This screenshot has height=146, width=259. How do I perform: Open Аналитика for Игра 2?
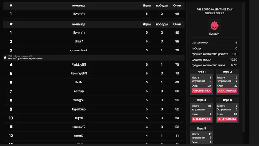227,91
